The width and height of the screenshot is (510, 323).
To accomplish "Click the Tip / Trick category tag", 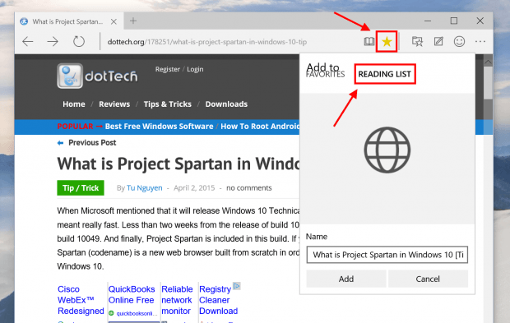I will (x=81, y=188).
